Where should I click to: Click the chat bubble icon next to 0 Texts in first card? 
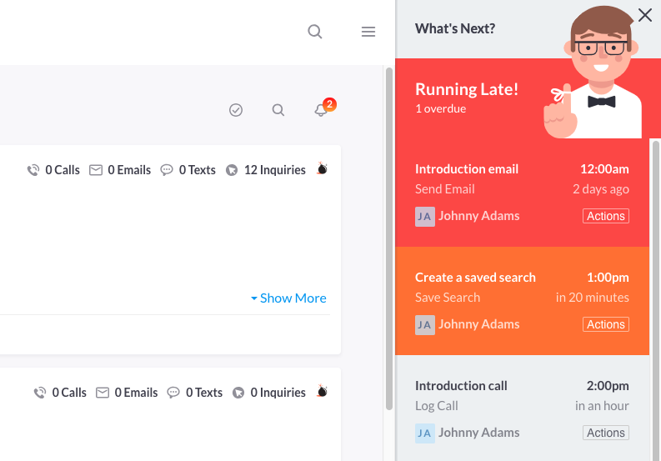[167, 170]
